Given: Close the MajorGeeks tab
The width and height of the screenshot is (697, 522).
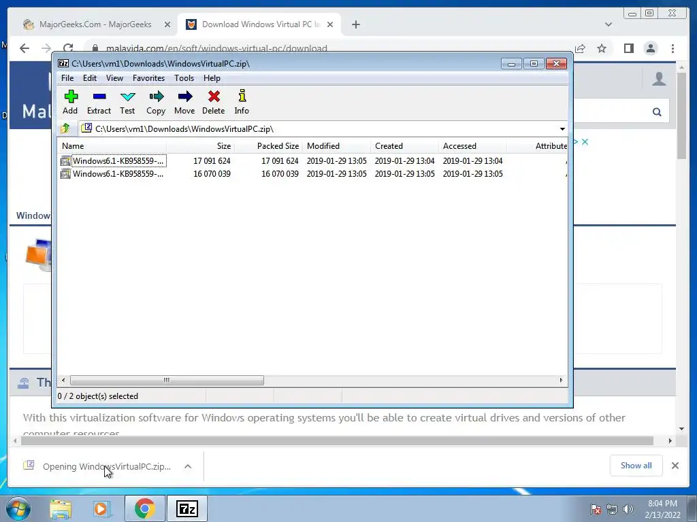Looking at the screenshot, I should coord(167,24).
